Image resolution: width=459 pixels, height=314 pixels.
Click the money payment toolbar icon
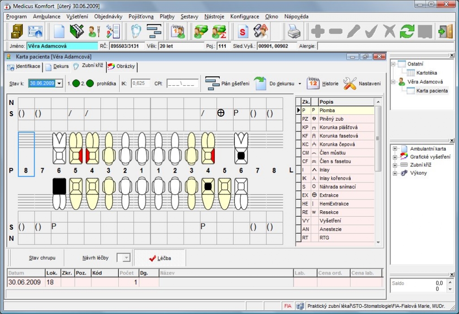pyautogui.click(x=201, y=31)
